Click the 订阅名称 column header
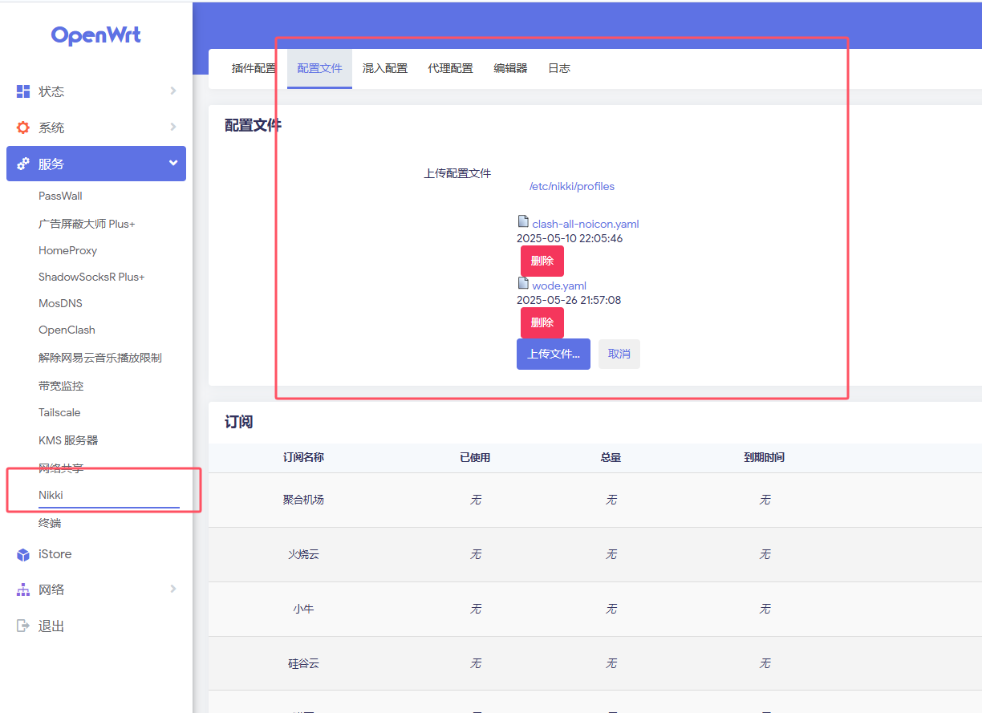 tap(303, 457)
